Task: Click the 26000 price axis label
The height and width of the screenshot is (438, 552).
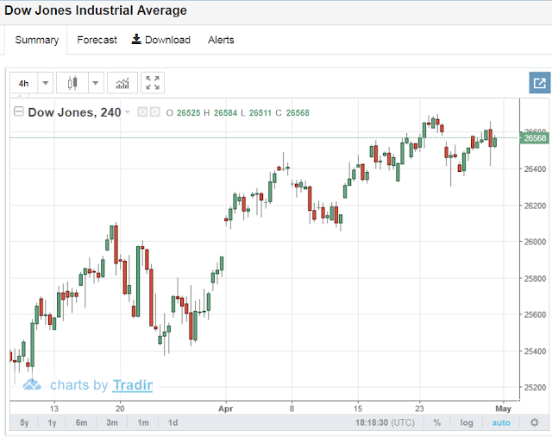Action: [x=535, y=242]
